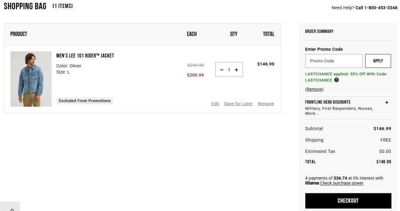Click the Shopping Bag heading
400x211 pixels.
click(x=25, y=7)
